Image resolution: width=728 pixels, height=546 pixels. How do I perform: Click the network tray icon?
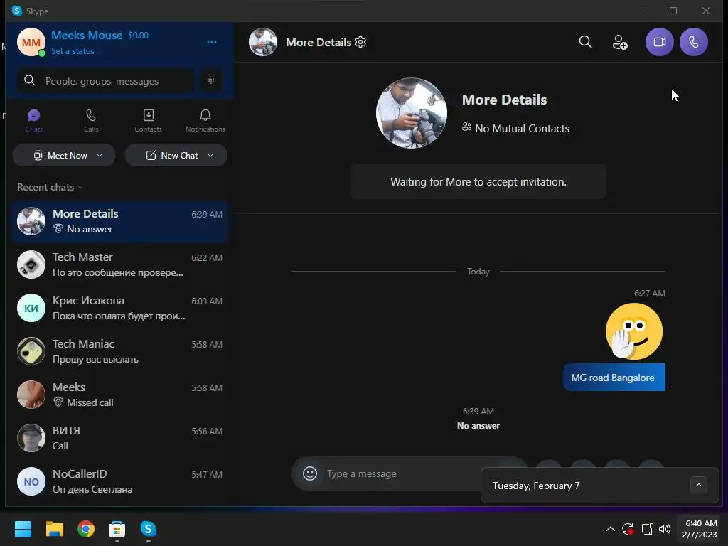tap(647, 528)
